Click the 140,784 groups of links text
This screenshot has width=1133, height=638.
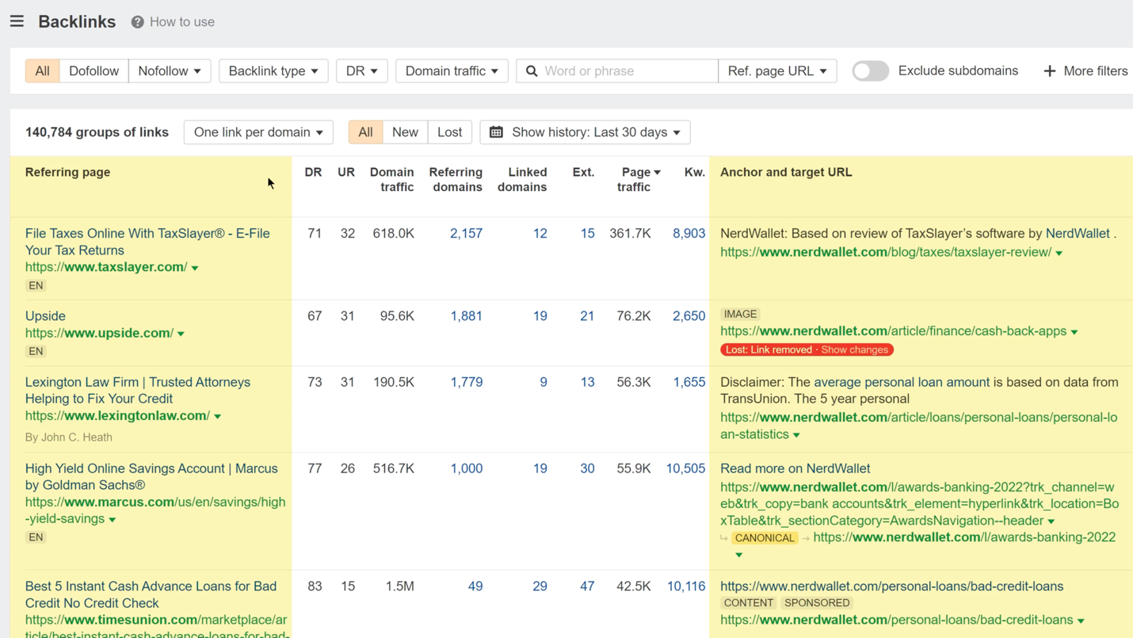(x=97, y=132)
